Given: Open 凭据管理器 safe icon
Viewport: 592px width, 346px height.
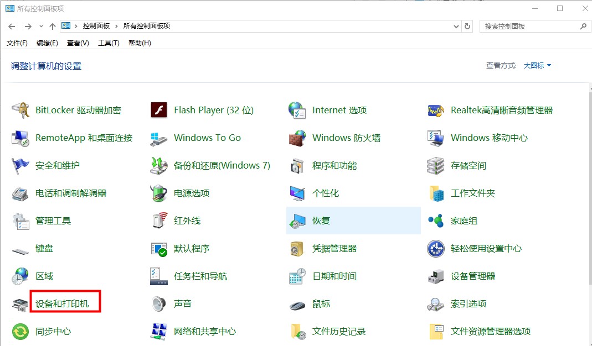Looking at the screenshot, I should [x=297, y=249].
